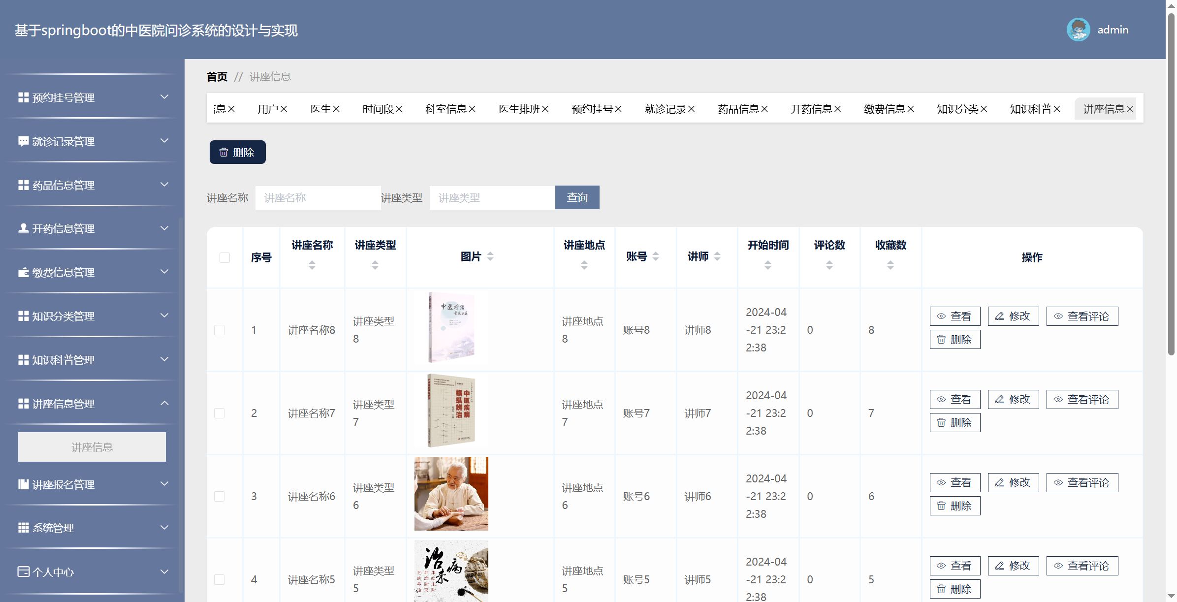The height and width of the screenshot is (602, 1177).
Task: Expand 开药信息管理 menu chevron
Action: tap(165, 228)
